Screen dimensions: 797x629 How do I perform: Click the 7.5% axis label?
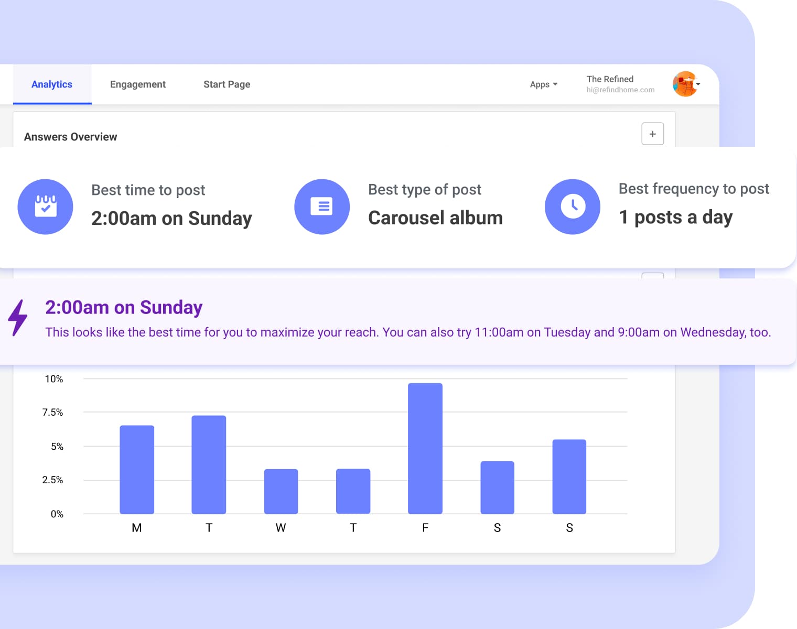click(52, 413)
